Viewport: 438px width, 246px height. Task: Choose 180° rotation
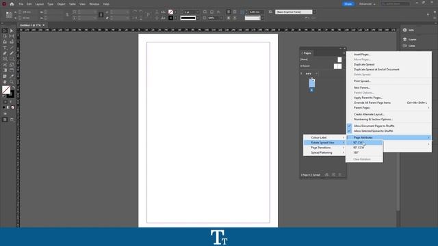pyautogui.click(x=364, y=152)
